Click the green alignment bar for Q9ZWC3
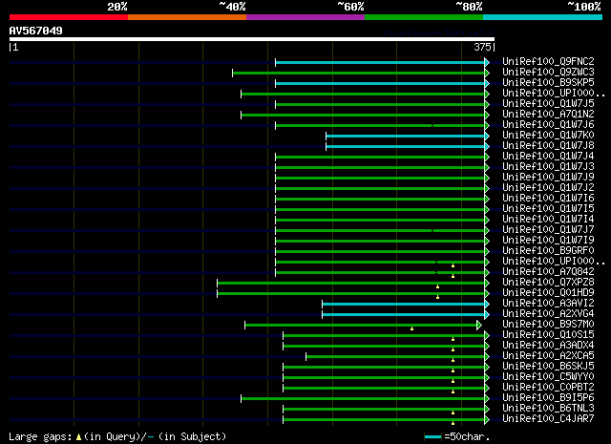Viewport: 611px width, 444px height. click(x=359, y=73)
